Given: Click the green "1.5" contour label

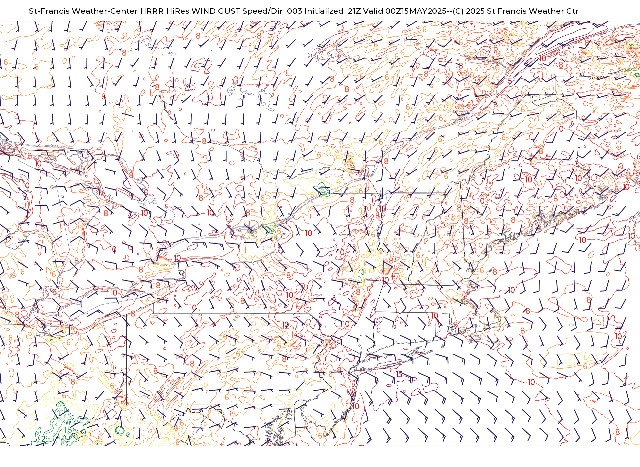Looking at the screenshot, I should pyautogui.click(x=68, y=430).
